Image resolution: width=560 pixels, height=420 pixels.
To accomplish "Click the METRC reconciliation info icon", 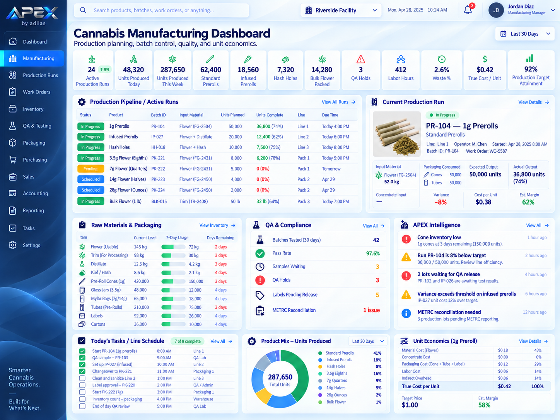I will tap(406, 314).
